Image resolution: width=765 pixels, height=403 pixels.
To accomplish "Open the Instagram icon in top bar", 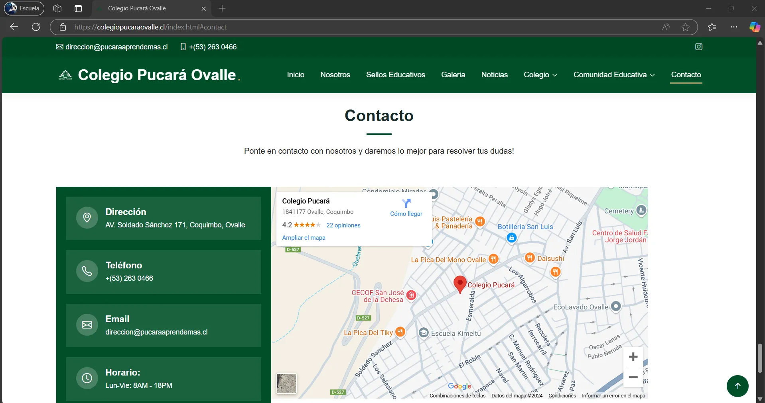I will pyautogui.click(x=698, y=47).
